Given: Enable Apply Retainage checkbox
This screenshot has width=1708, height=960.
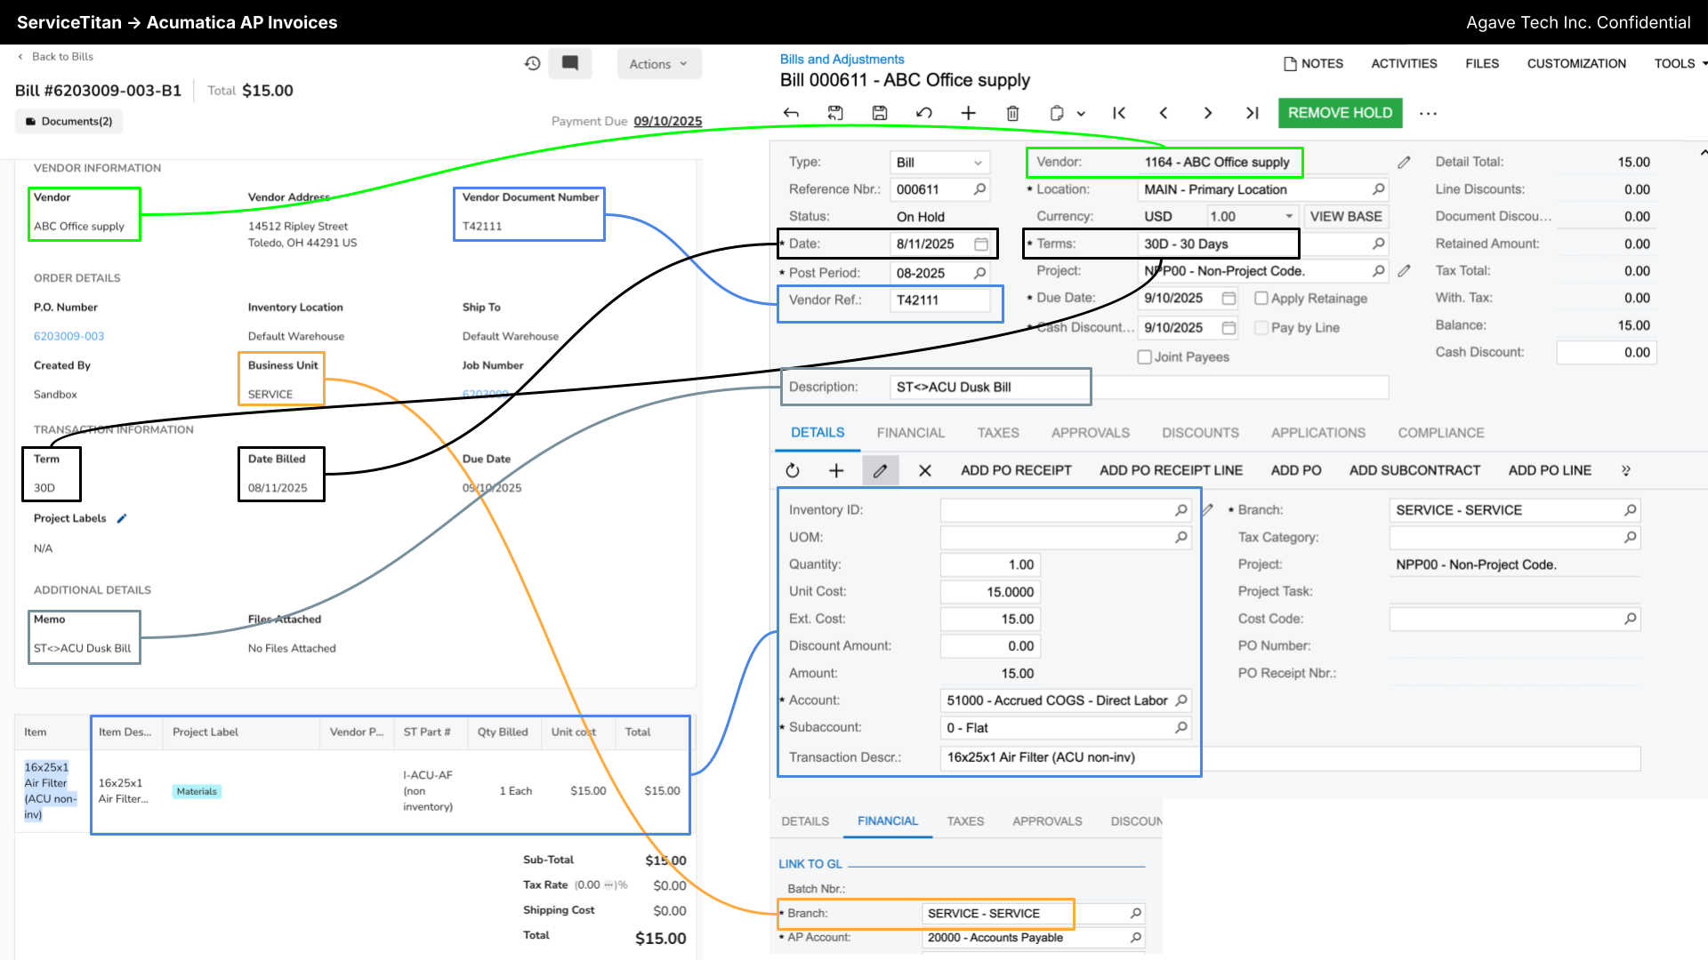Looking at the screenshot, I should click(x=1261, y=299).
